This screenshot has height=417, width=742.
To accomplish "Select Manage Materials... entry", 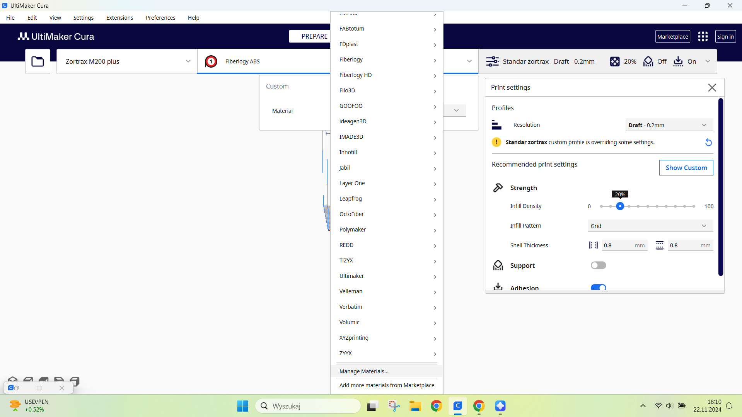I will coord(387,371).
